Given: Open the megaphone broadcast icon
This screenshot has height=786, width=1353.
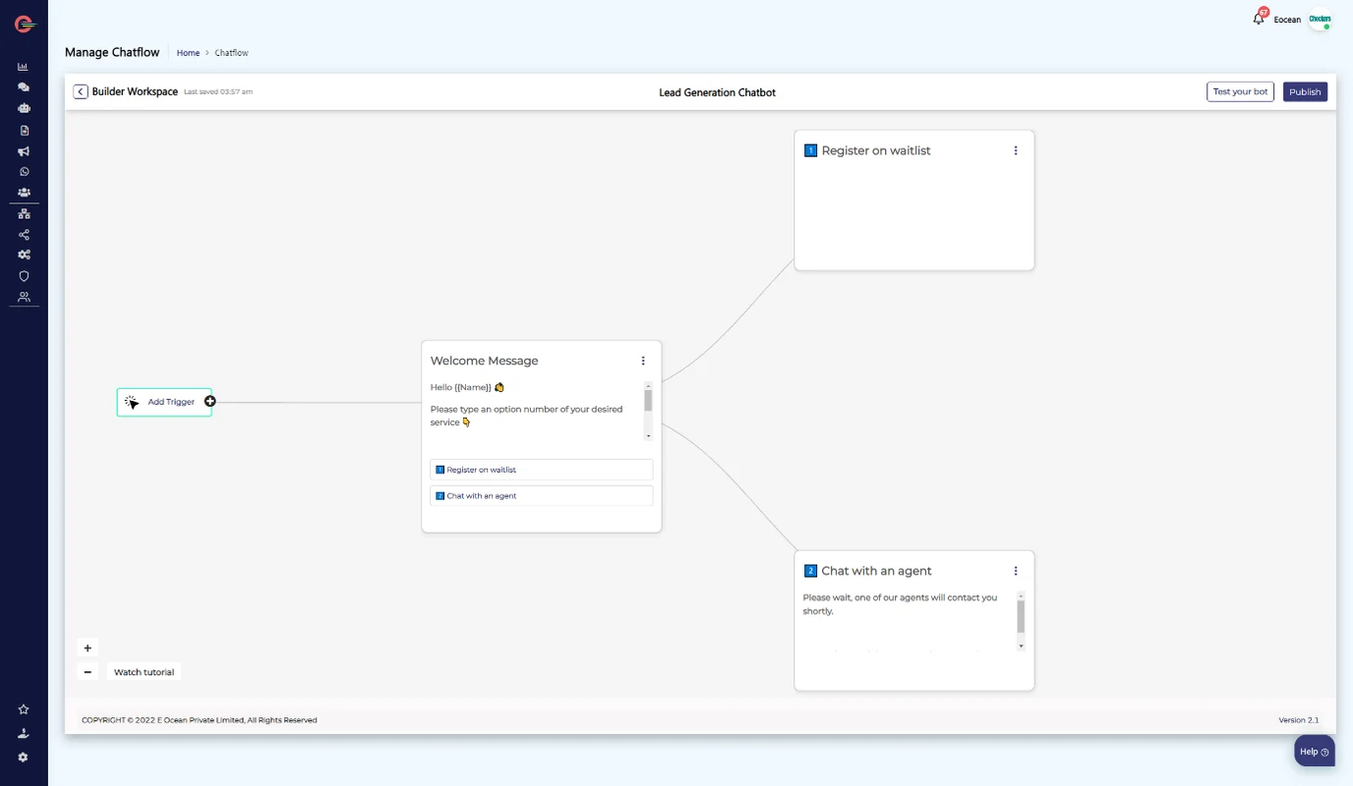Looking at the screenshot, I should click(x=24, y=151).
